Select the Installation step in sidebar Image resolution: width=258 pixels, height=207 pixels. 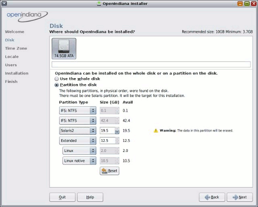click(x=17, y=73)
